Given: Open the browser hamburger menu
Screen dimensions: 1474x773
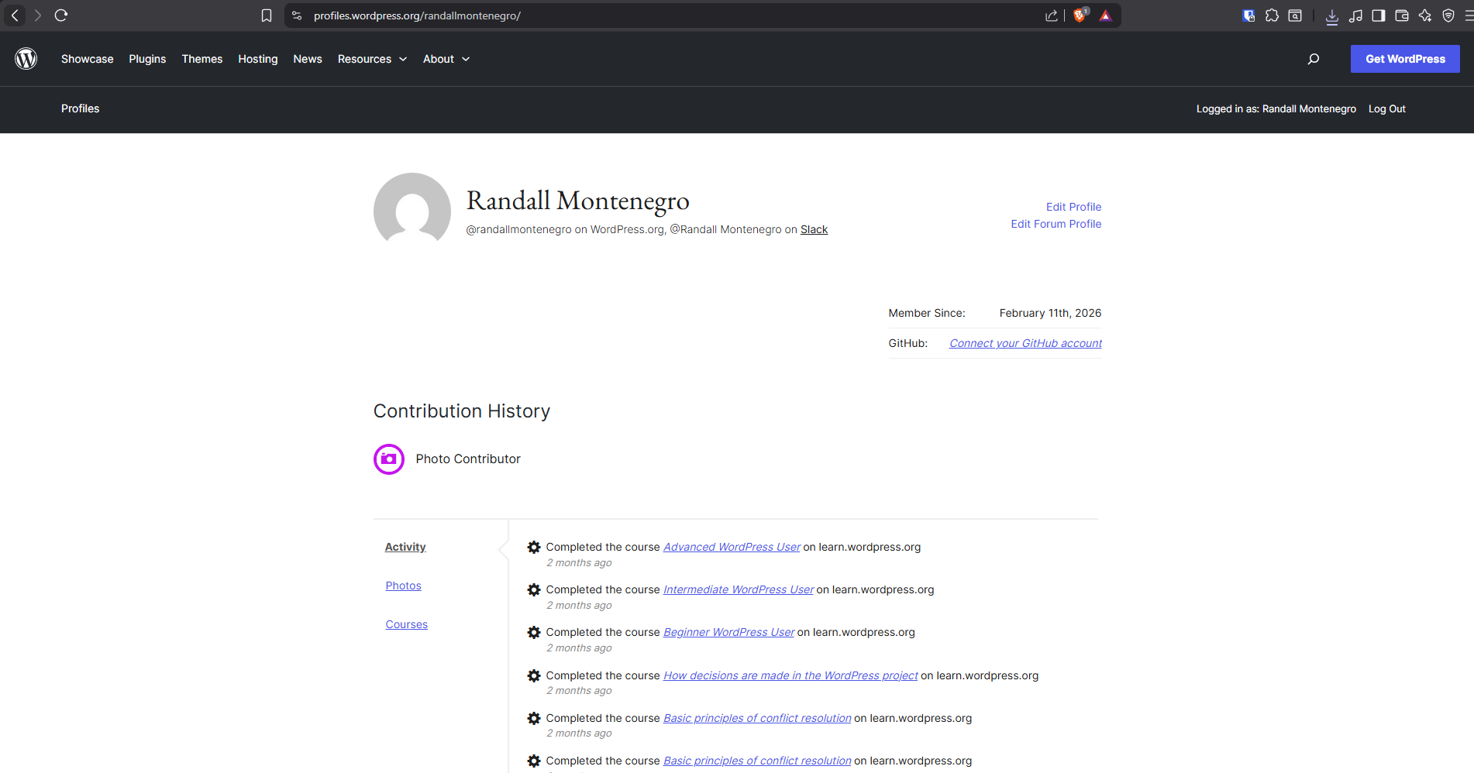Looking at the screenshot, I should click(1469, 15).
